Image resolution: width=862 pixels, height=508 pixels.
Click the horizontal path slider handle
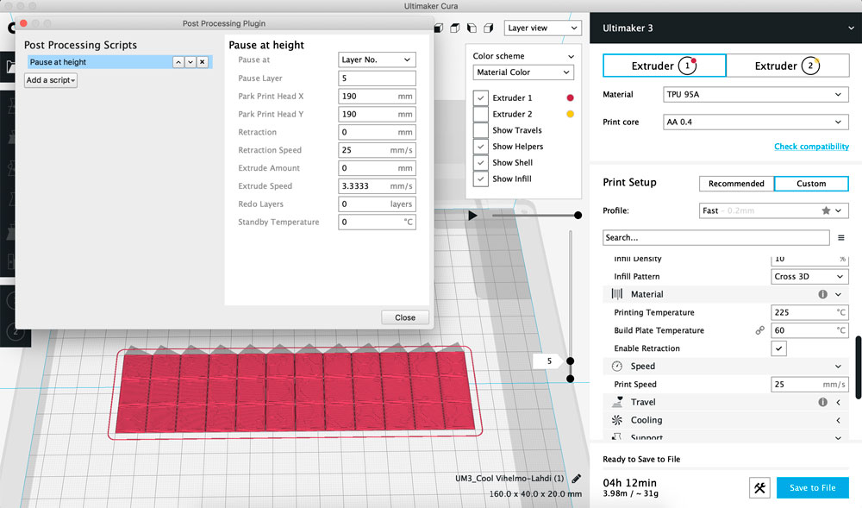[x=578, y=216]
